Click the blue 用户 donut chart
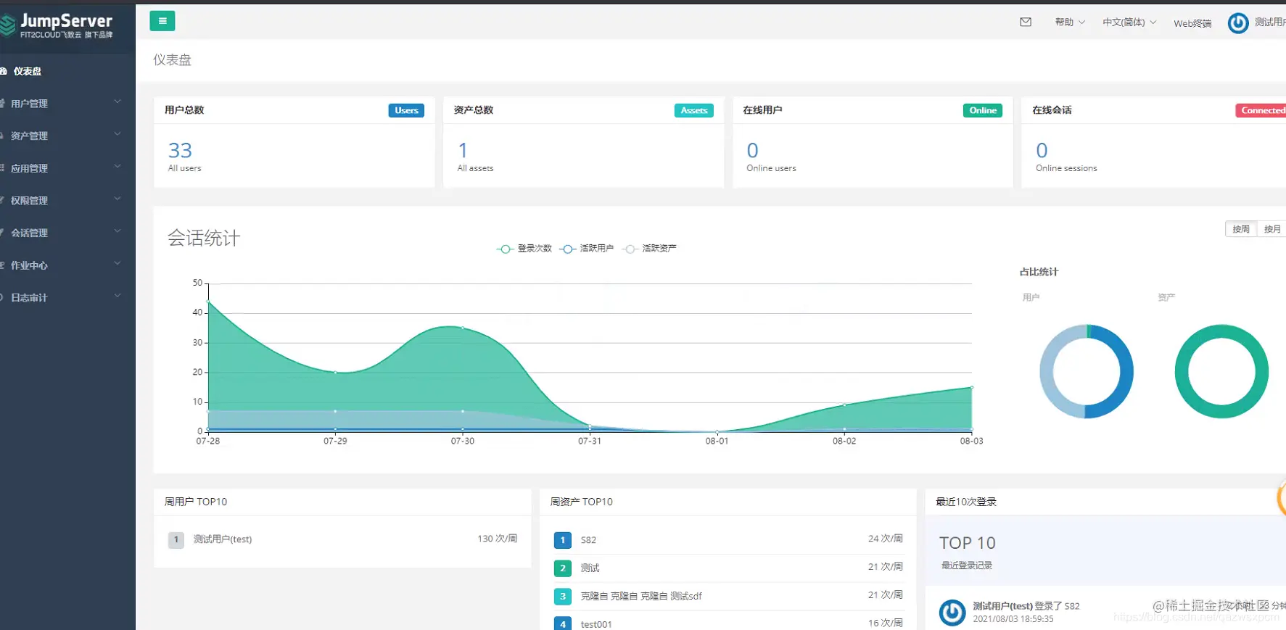The image size is (1286, 630). pos(1086,371)
